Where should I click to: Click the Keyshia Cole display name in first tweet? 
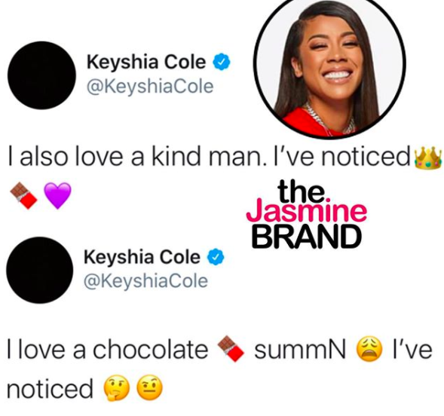click(x=146, y=63)
